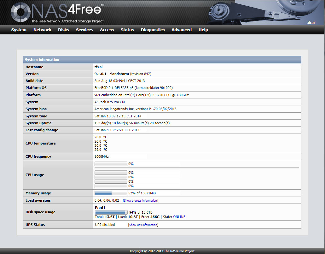Open the Services menu

84,30
